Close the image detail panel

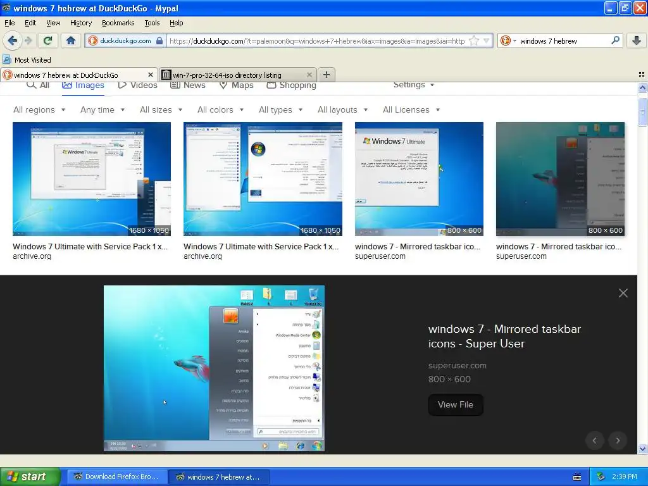coord(623,293)
